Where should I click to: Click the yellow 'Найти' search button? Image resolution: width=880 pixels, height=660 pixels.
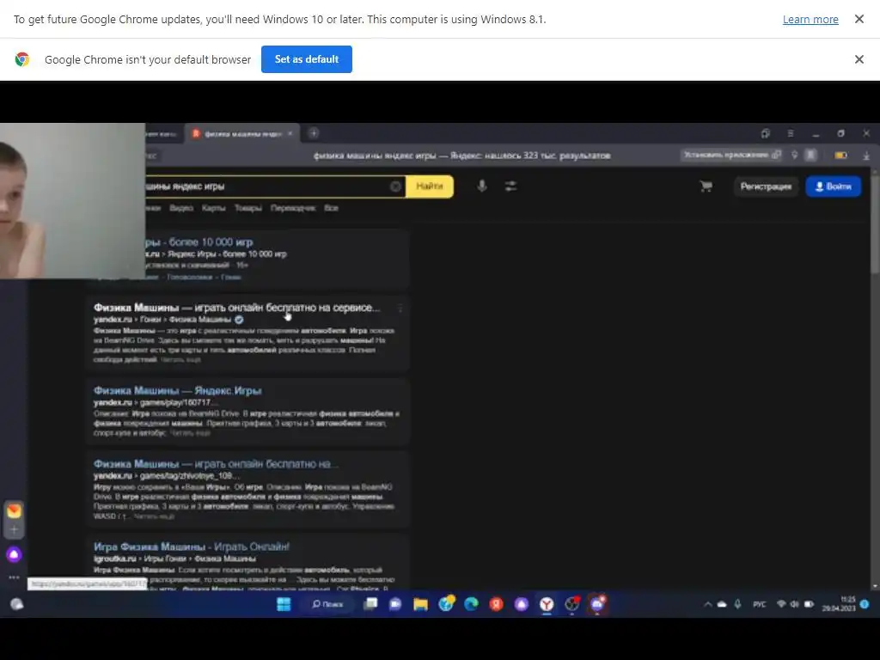click(430, 186)
